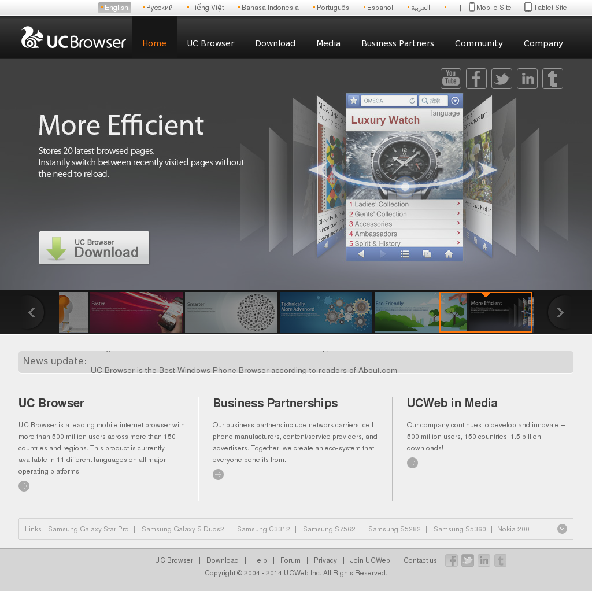Show next carousel thumbnails with right arrow
Image resolution: width=592 pixels, height=591 pixels.
tap(560, 312)
